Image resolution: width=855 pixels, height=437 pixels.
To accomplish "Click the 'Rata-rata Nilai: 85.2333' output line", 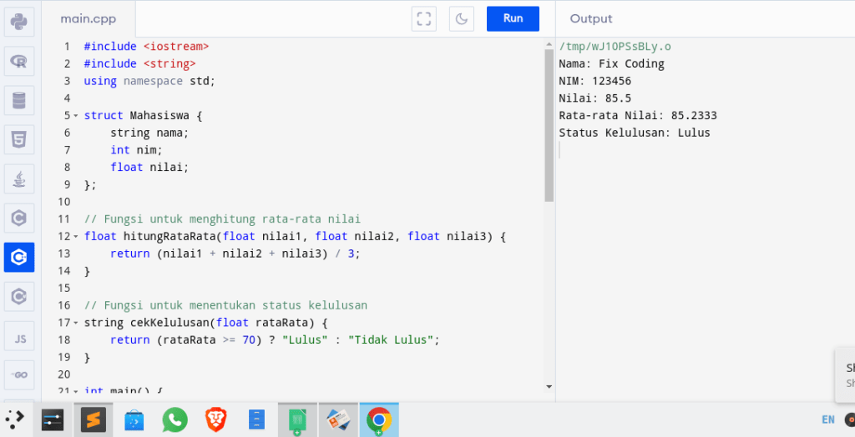I will point(638,116).
